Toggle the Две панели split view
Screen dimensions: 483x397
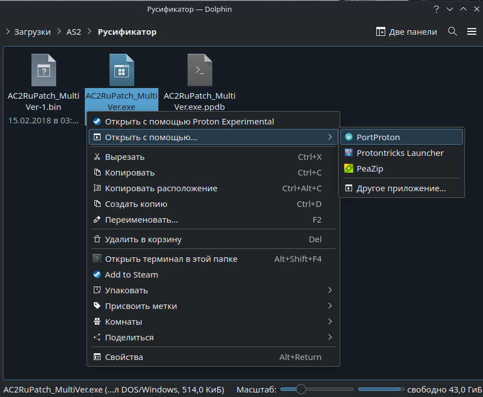[406, 32]
